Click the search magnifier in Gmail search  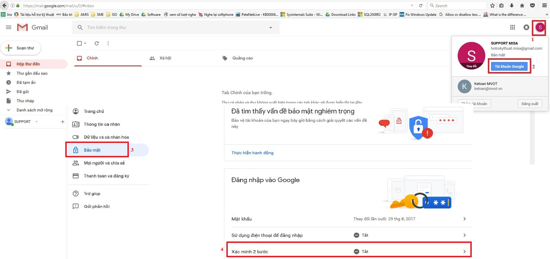(x=80, y=27)
